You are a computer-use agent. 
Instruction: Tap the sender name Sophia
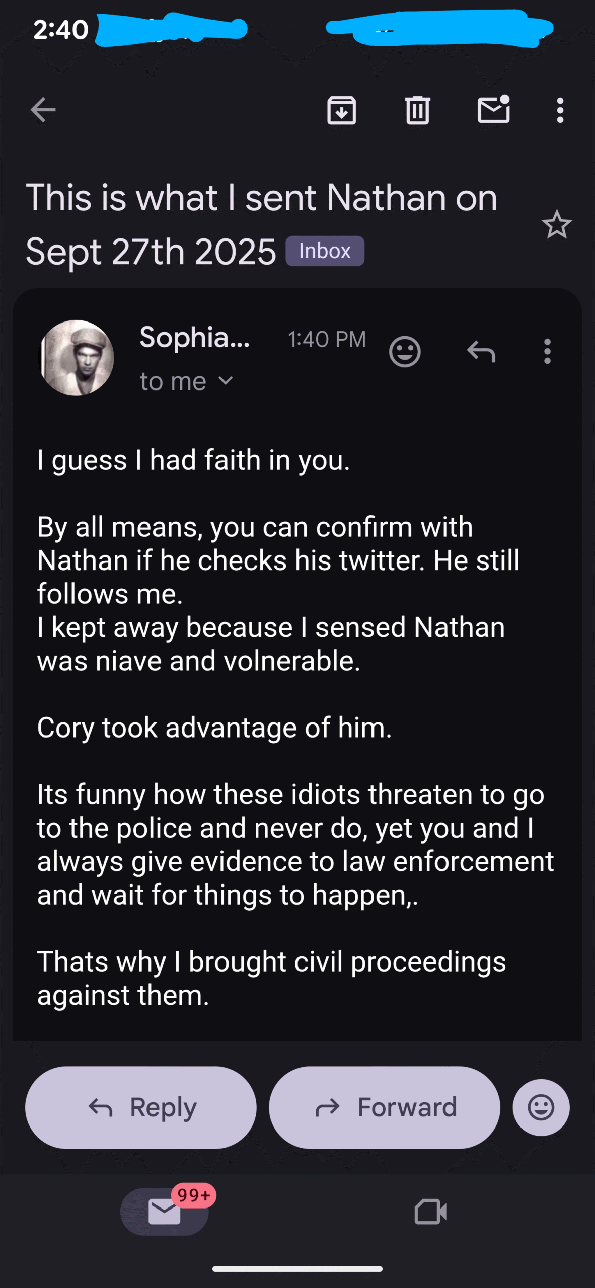(x=195, y=337)
